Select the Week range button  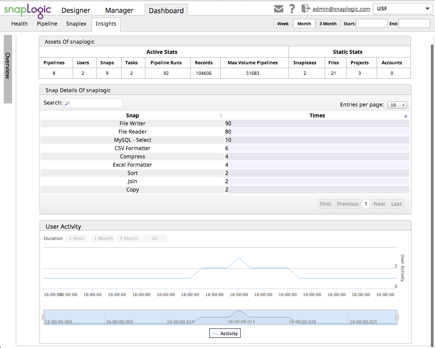(x=283, y=24)
